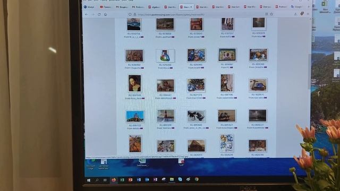Close the active Postcrossing tab
Viewport: 340px width, 191px height.
(191, 7)
